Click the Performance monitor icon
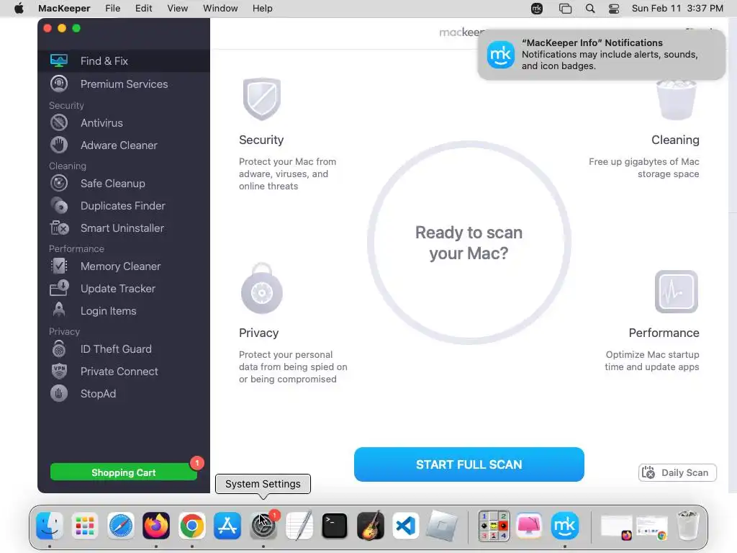737x553 pixels. click(x=677, y=292)
